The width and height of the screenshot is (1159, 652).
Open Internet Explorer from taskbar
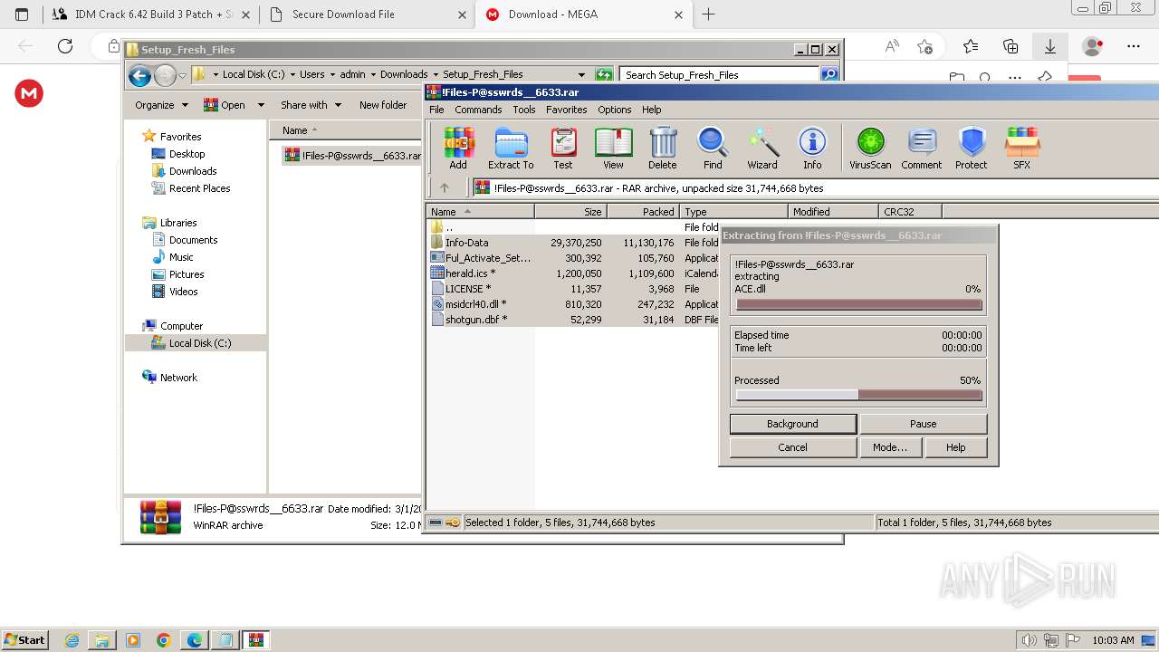pos(72,640)
